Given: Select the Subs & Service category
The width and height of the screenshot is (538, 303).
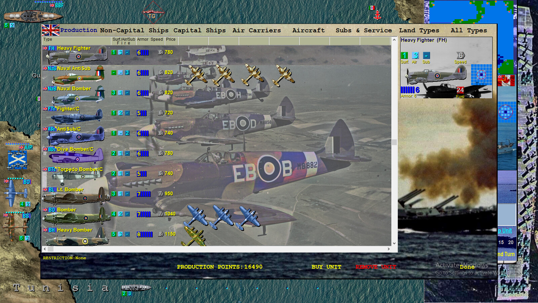Looking at the screenshot, I should (363, 30).
